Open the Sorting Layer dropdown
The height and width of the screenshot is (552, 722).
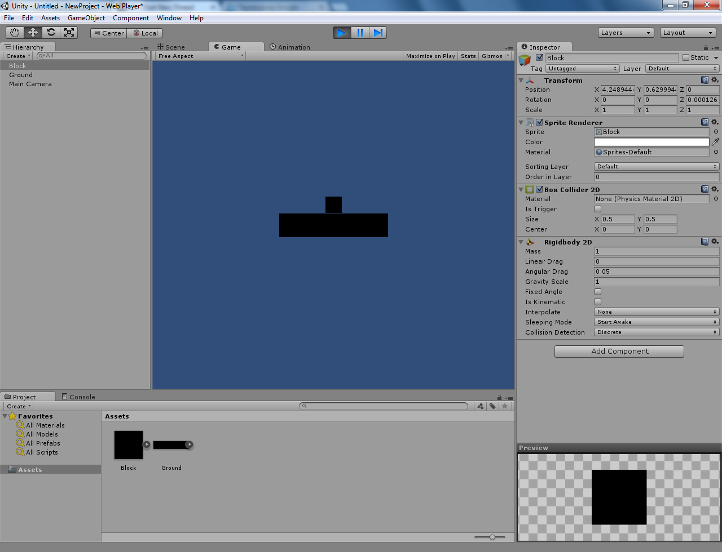(x=656, y=166)
